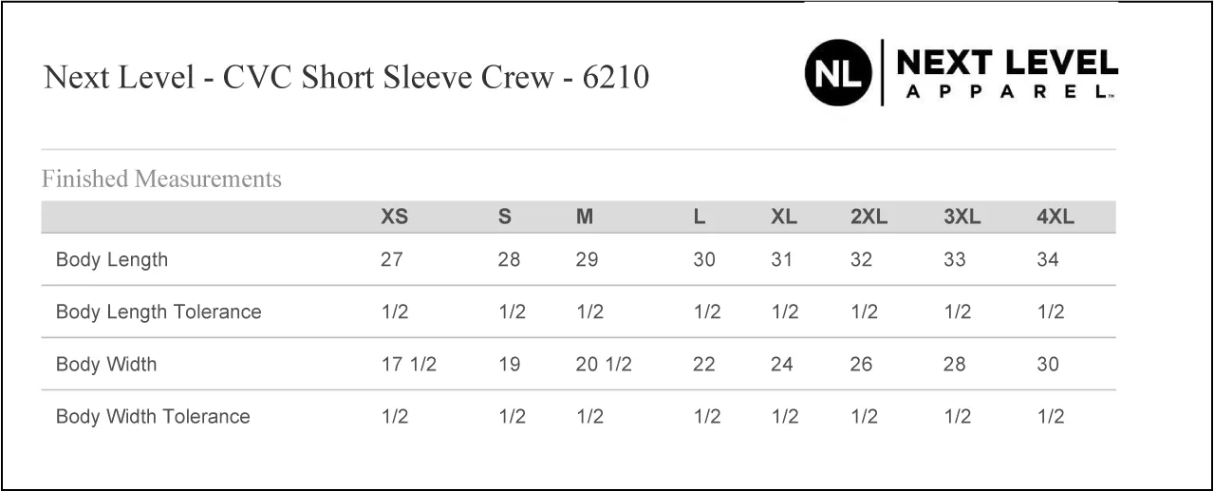This screenshot has height=491, width=1214.
Task: Click the Next Level Apparel wordmark
Action: 1007,73
